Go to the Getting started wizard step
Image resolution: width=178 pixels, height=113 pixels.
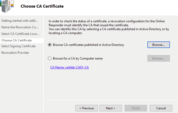(x=20, y=21)
